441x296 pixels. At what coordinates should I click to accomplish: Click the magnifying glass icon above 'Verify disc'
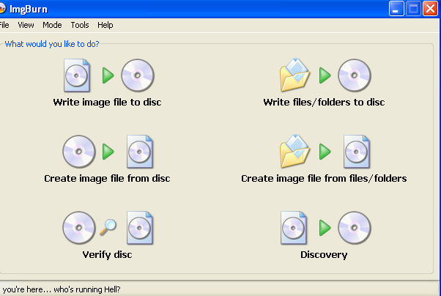tap(108, 227)
